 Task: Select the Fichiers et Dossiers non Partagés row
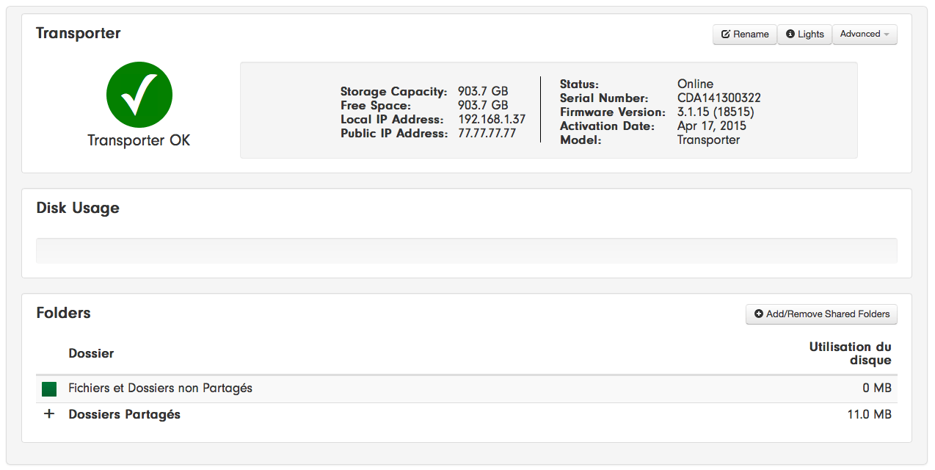pos(467,388)
